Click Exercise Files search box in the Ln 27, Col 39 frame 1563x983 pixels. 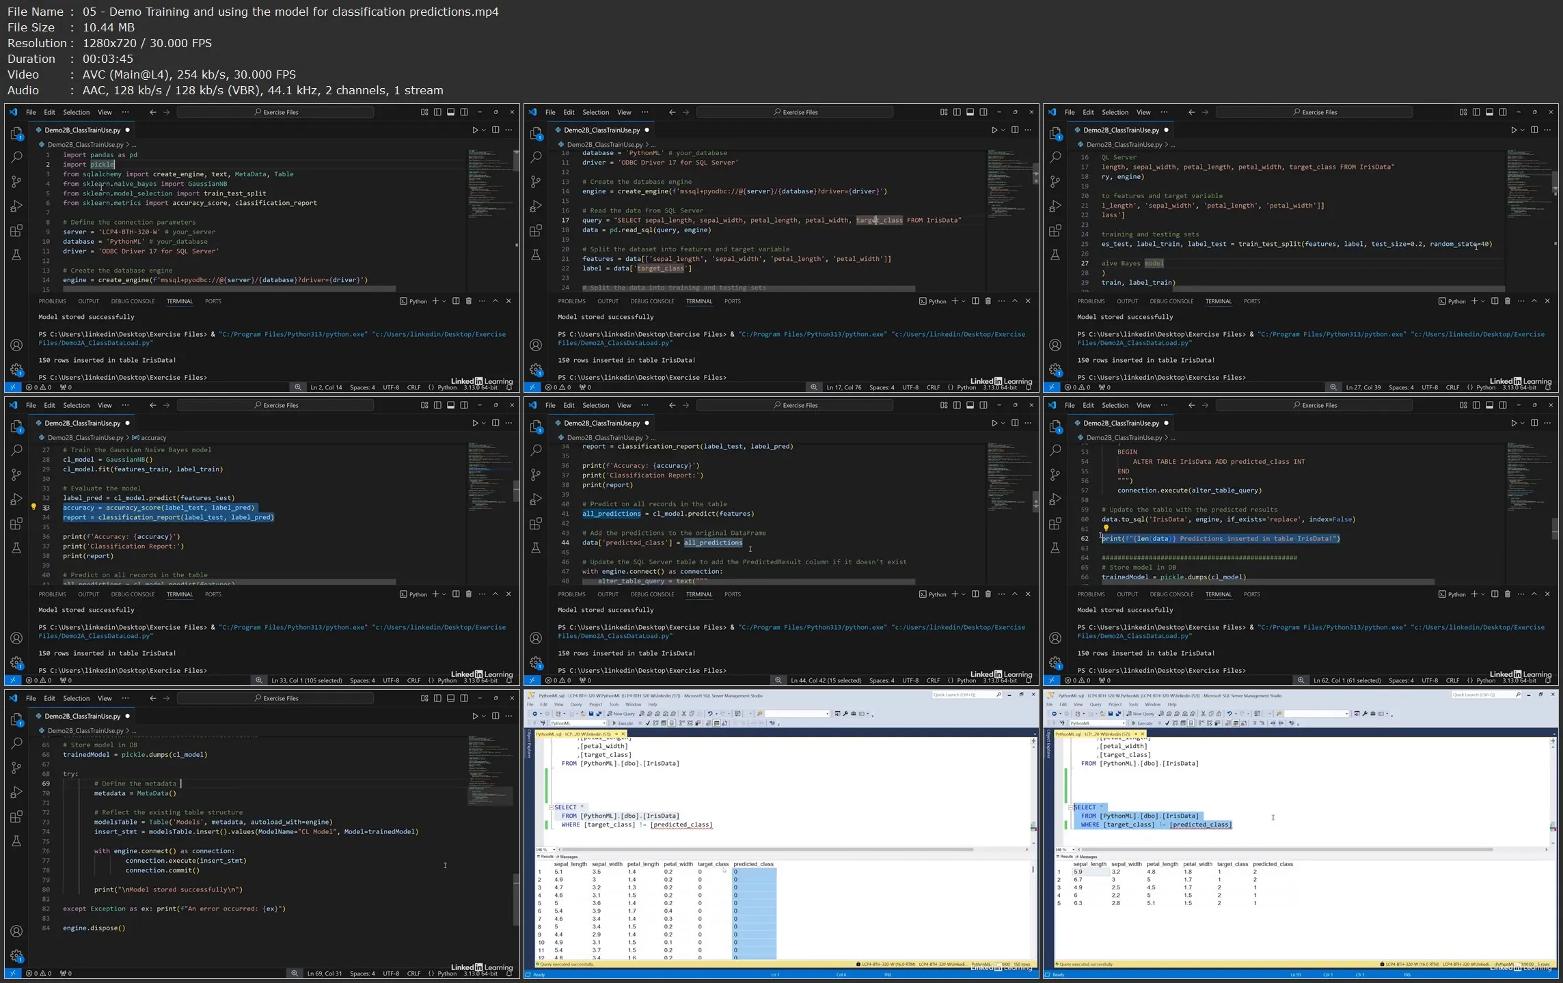tap(1314, 112)
